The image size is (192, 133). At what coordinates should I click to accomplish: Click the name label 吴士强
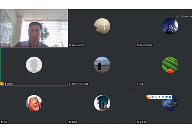[142, 122]
